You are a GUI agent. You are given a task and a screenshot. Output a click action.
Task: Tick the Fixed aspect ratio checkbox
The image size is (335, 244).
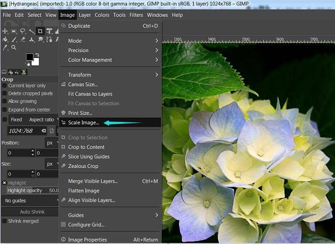[x=4, y=120]
